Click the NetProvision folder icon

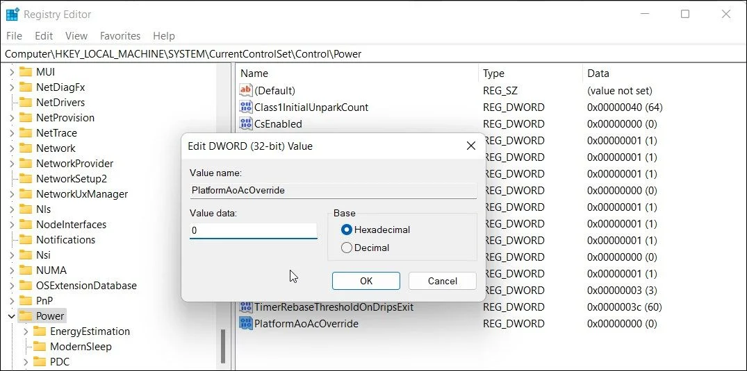[25, 117]
